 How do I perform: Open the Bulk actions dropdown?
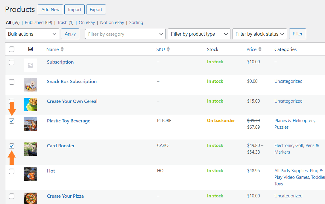32,34
